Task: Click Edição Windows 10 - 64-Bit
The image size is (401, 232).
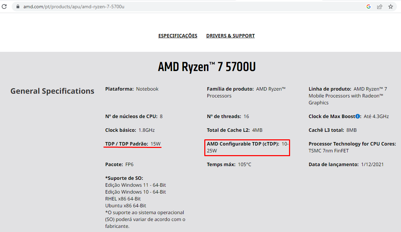Action: 135,192
